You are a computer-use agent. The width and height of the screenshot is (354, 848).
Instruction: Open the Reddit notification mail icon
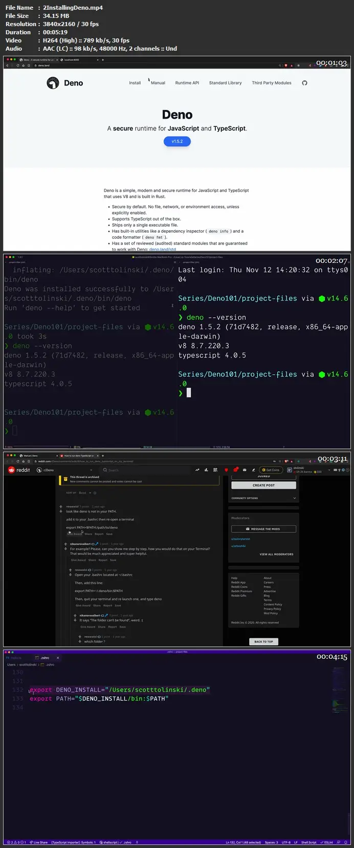click(245, 470)
